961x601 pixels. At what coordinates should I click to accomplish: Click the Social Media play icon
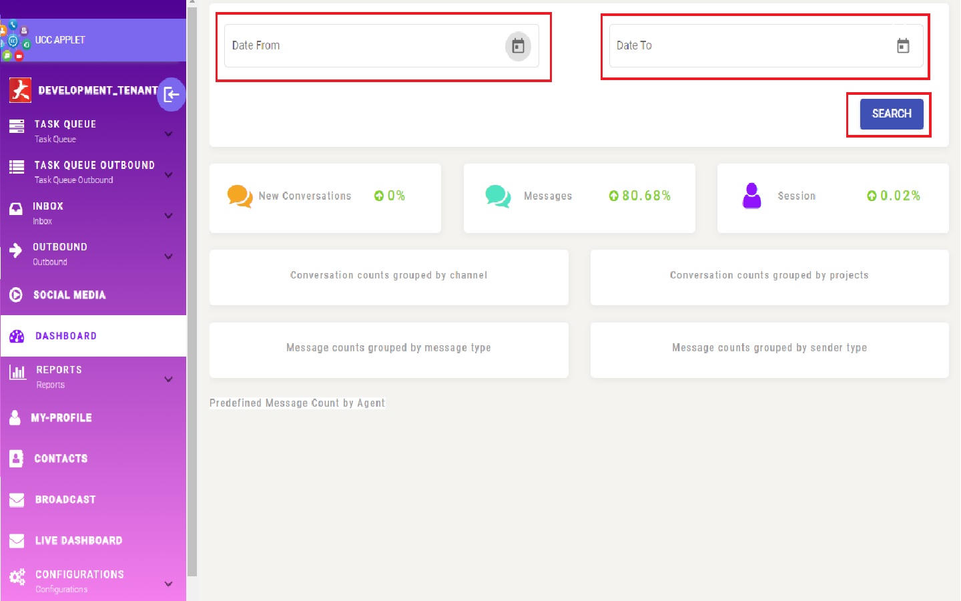click(16, 295)
